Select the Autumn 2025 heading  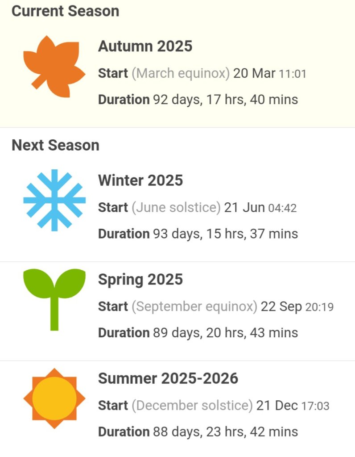point(145,46)
